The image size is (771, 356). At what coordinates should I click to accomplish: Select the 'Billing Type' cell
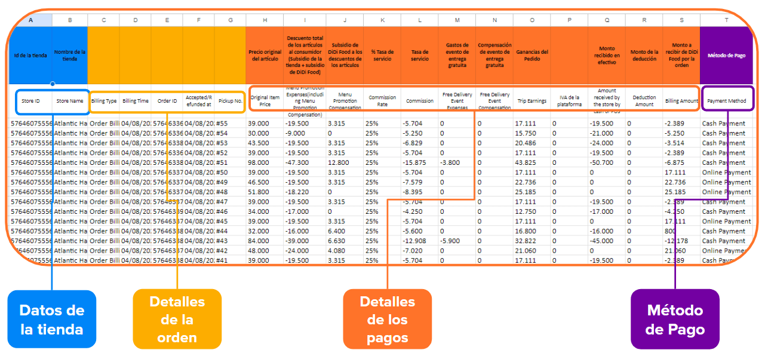(x=103, y=101)
